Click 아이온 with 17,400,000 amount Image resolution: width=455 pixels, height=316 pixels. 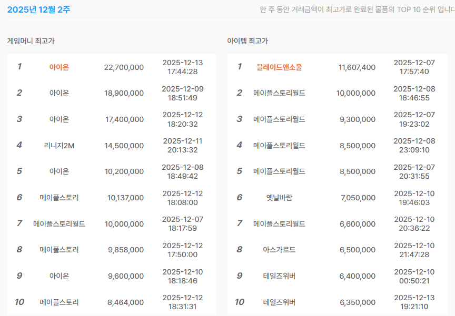pyautogui.click(x=59, y=119)
